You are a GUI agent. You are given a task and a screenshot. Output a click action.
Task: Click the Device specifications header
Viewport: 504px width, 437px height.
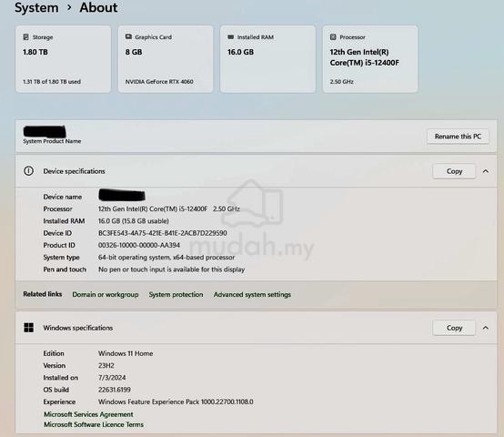point(256,171)
